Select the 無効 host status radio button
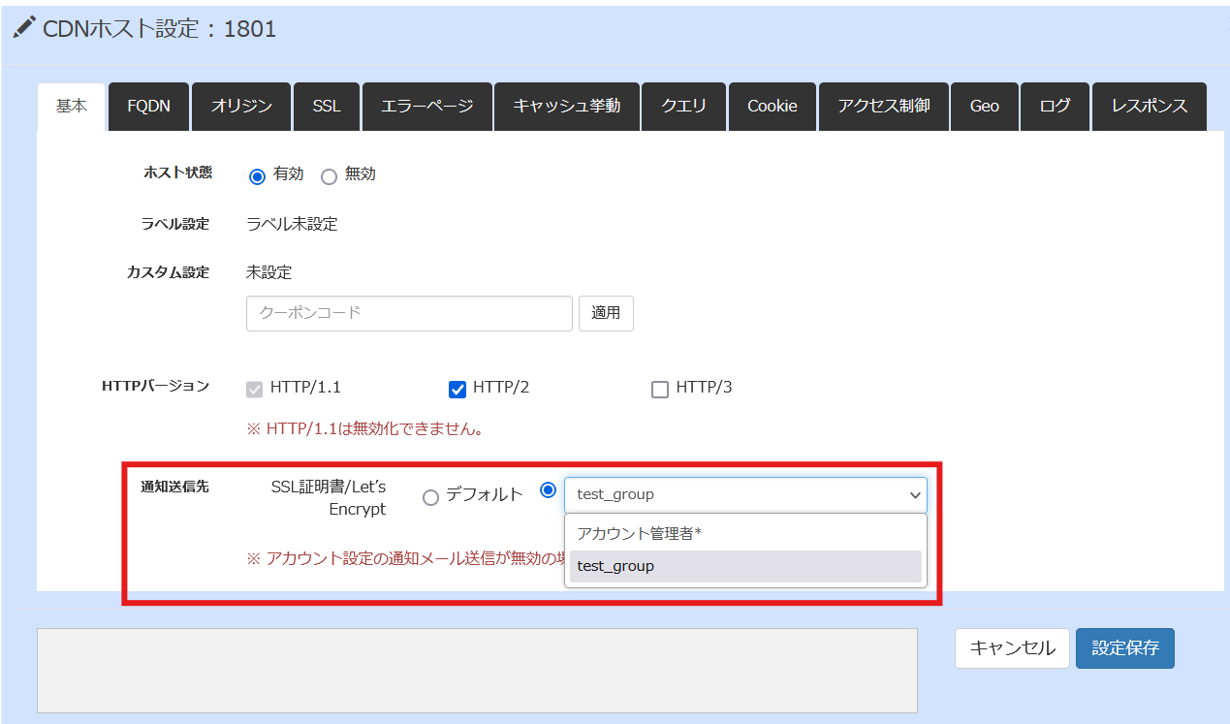The width and height of the screenshot is (1230, 724). coord(329,176)
